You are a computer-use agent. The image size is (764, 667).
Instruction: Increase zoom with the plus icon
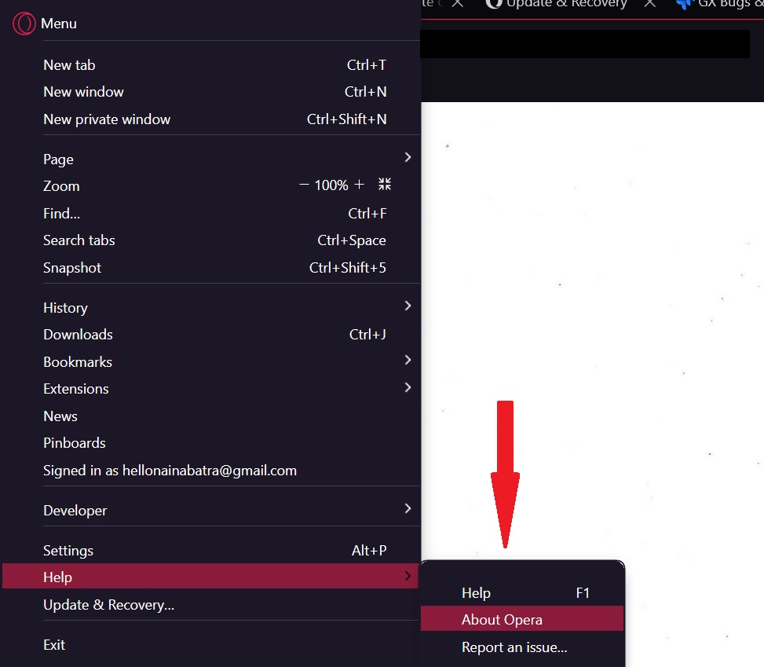[359, 185]
